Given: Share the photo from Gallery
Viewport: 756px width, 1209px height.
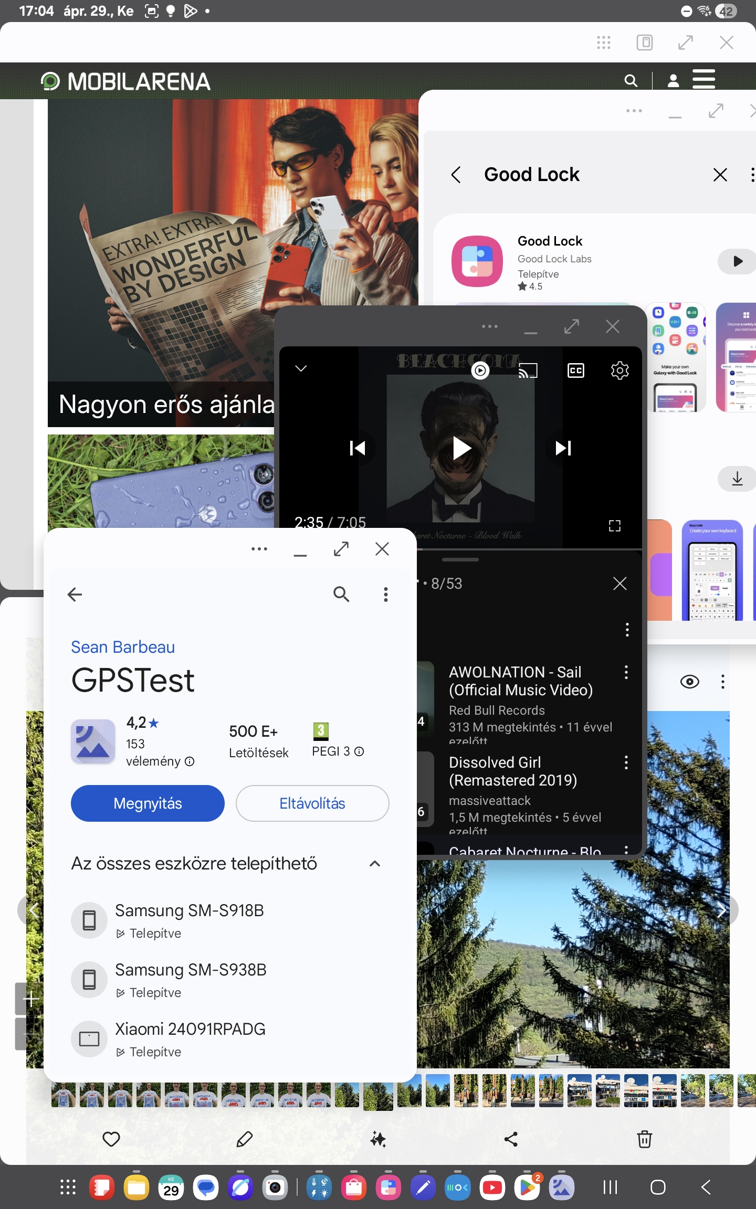Looking at the screenshot, I should (x=511, y=1139).
